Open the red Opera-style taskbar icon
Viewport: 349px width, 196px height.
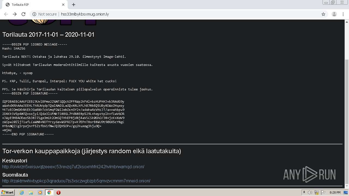[58, 192]
